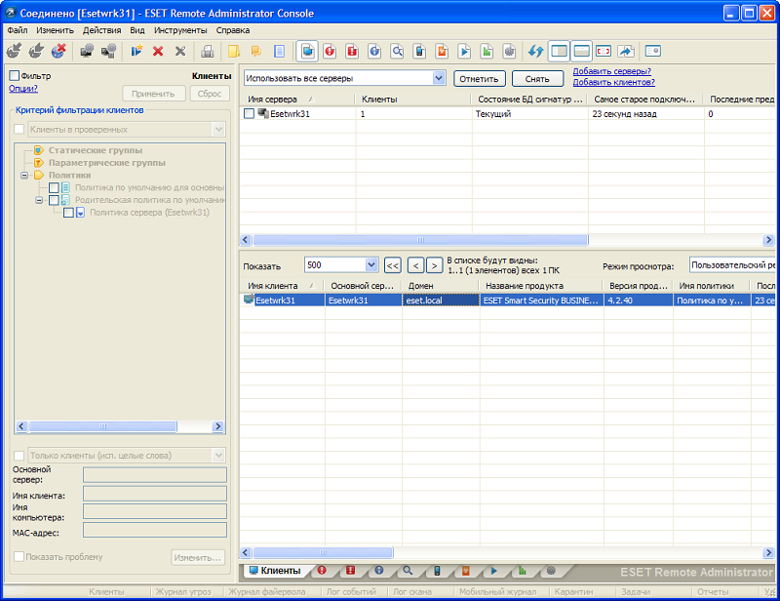
Task: Tick Политика по умолчанию для основных checkbox
Action: coord(54,187)
